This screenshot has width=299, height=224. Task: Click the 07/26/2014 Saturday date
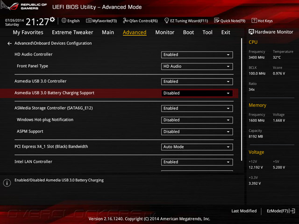pos(14,22)
